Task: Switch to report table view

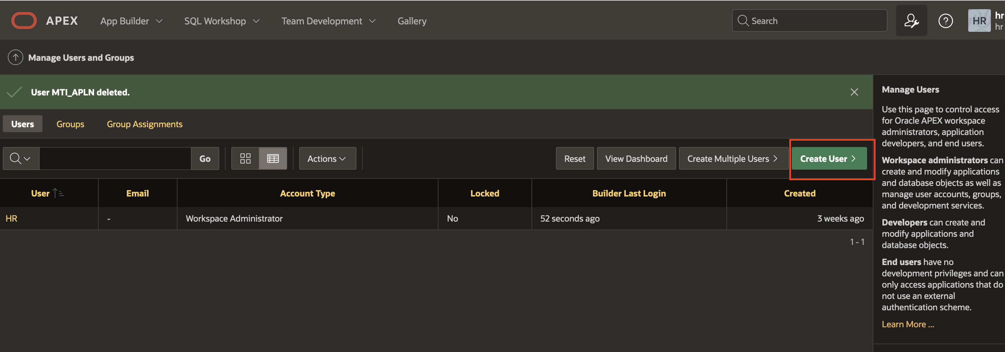Action: click(x=273, y=158)
